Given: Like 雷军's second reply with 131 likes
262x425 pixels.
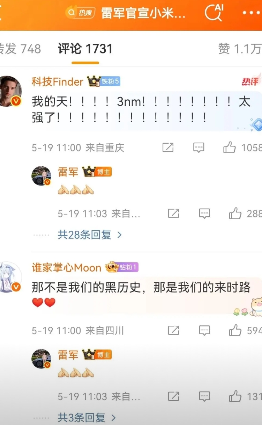Looking at the screenshot, I should tap(235, 396).
